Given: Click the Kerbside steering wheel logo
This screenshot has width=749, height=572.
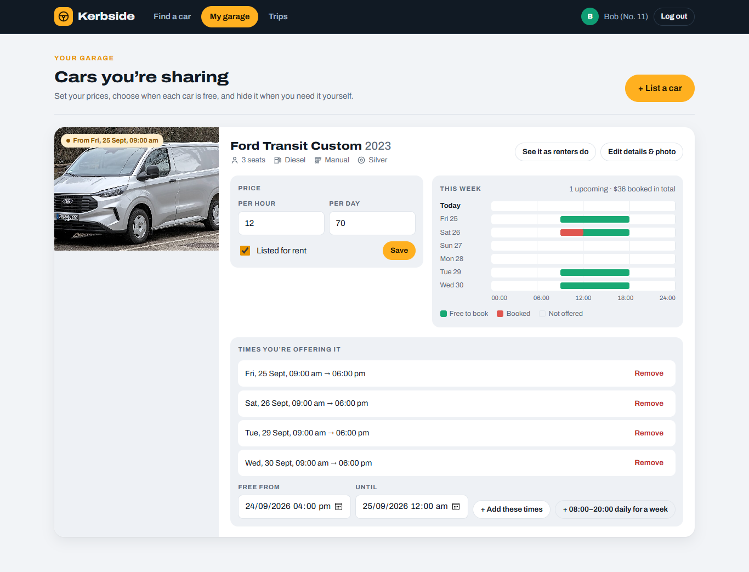Looking at the screenshot, I should (64, 16).
